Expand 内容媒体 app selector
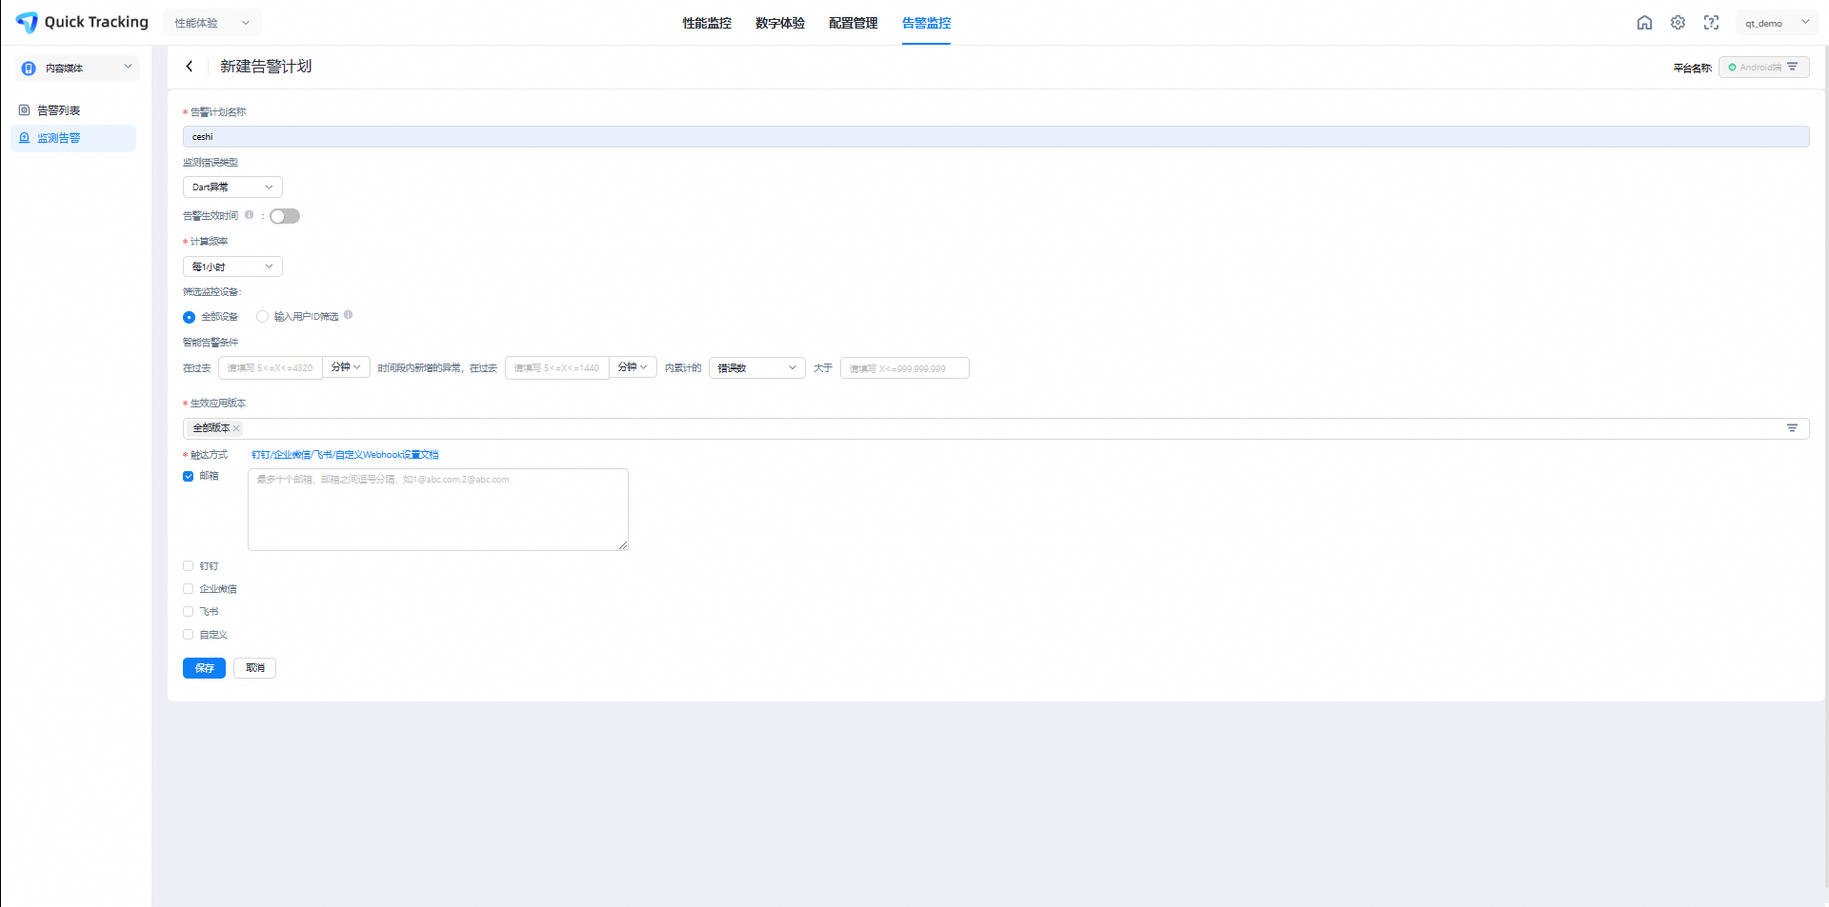Viewport: 1829px width, 907px height. 77,68
